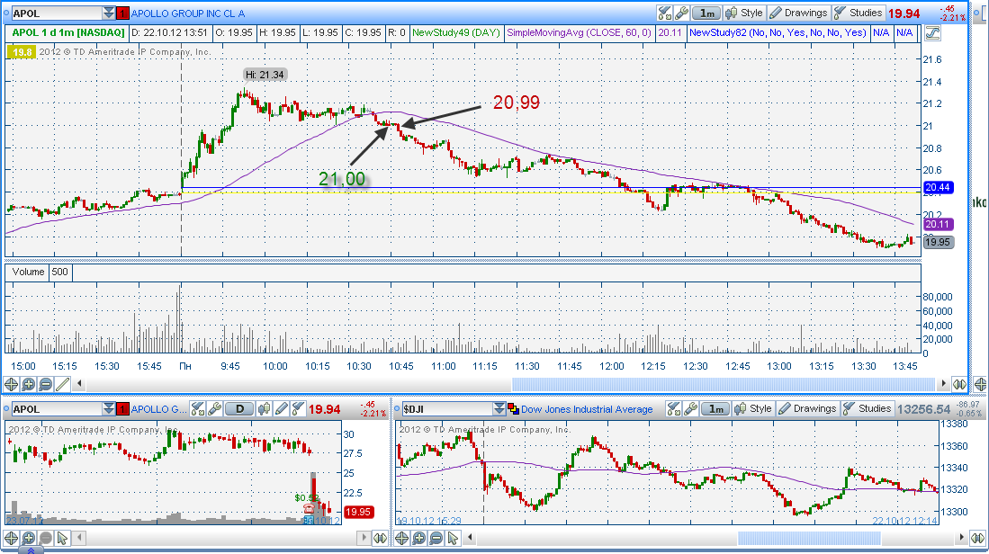Activate crosshair pan tool under daily APOL chart
The width and height of the screenshot is (989, 554).
[x=12, y=538]
